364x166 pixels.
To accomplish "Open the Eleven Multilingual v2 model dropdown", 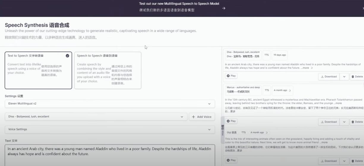I will click(110, 104).
